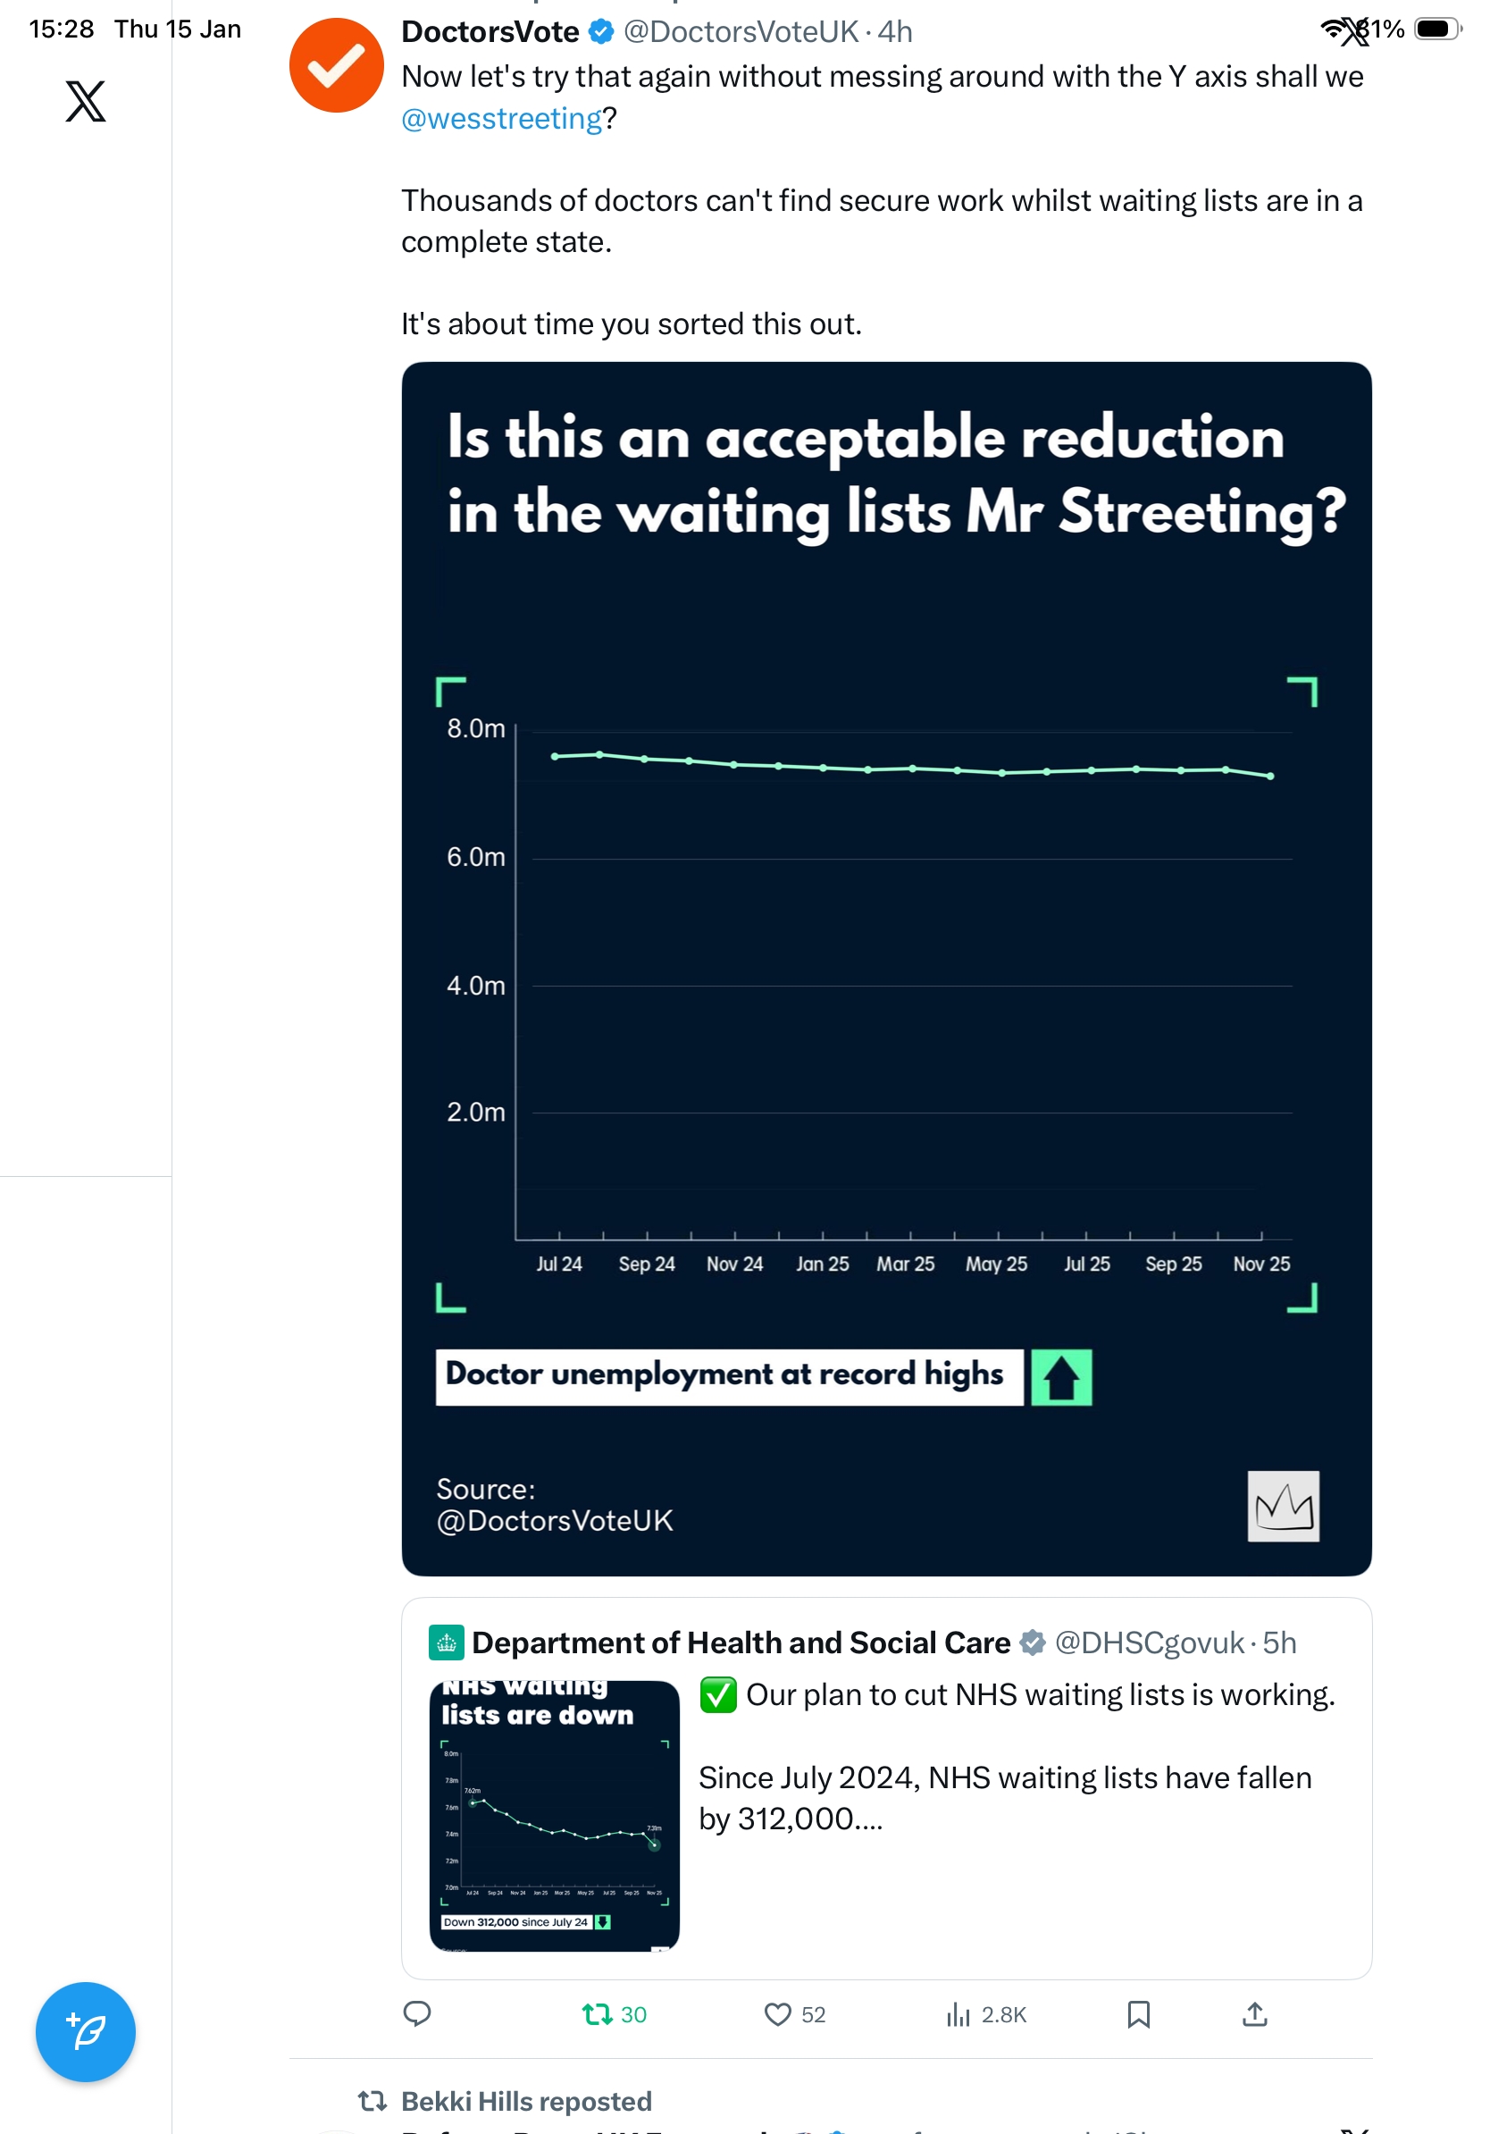Open the DoctorsVote profile avatar
Screen dimensions: 1490x2134
336,66
